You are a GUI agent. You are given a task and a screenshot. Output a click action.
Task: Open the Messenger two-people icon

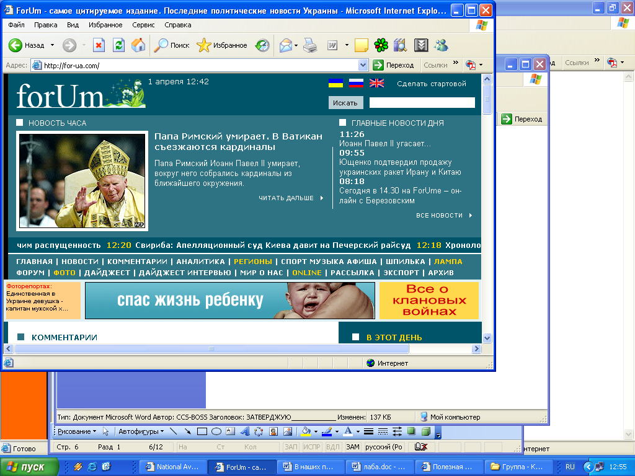point(441,45)
